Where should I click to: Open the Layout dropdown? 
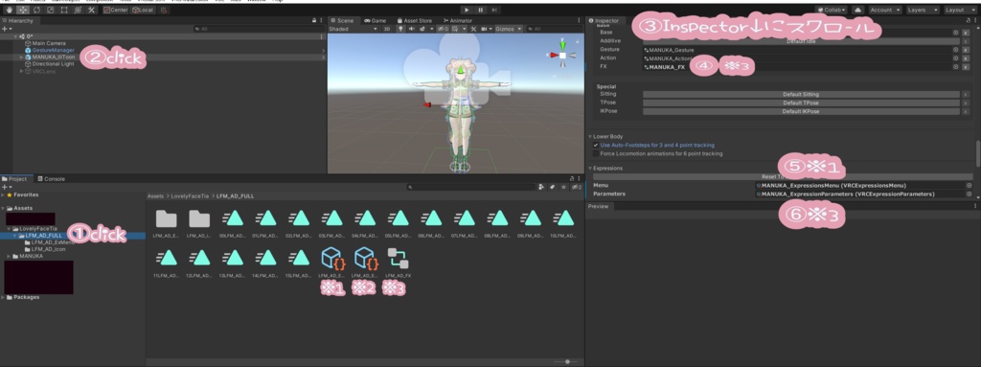(x=960, y=10)
